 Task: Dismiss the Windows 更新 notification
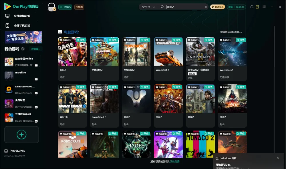[x=278, y=158]
